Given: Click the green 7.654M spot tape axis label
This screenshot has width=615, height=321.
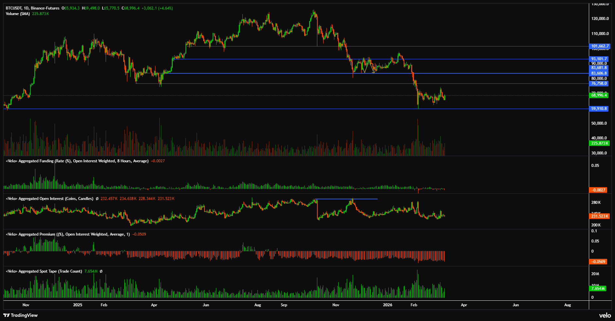Looking at the screenshot, I should point(598,289).
